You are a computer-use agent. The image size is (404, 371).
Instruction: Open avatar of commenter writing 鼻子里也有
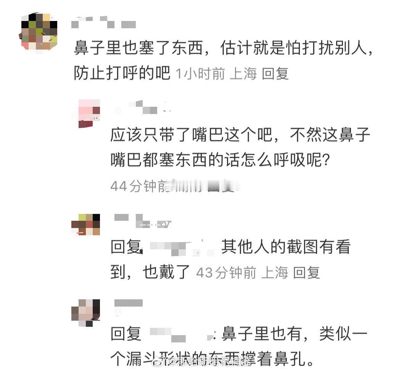tap(85, 313)
